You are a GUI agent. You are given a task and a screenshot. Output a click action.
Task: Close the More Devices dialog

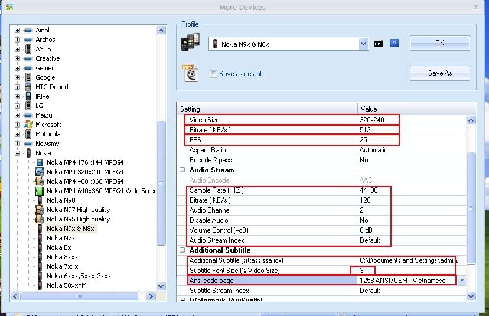476,7
